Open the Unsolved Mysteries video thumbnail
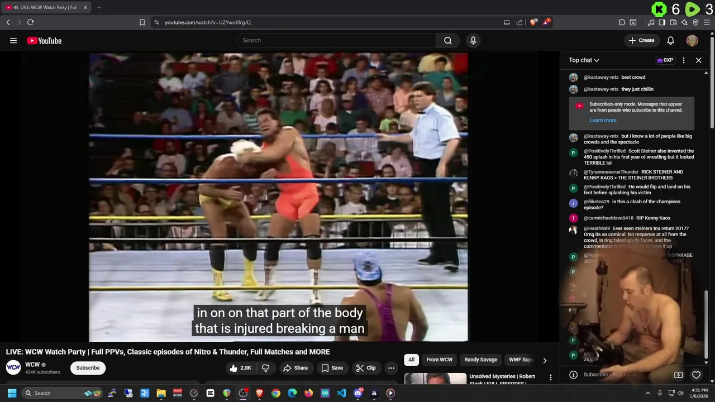715x402 pixels. coord(435,379)
